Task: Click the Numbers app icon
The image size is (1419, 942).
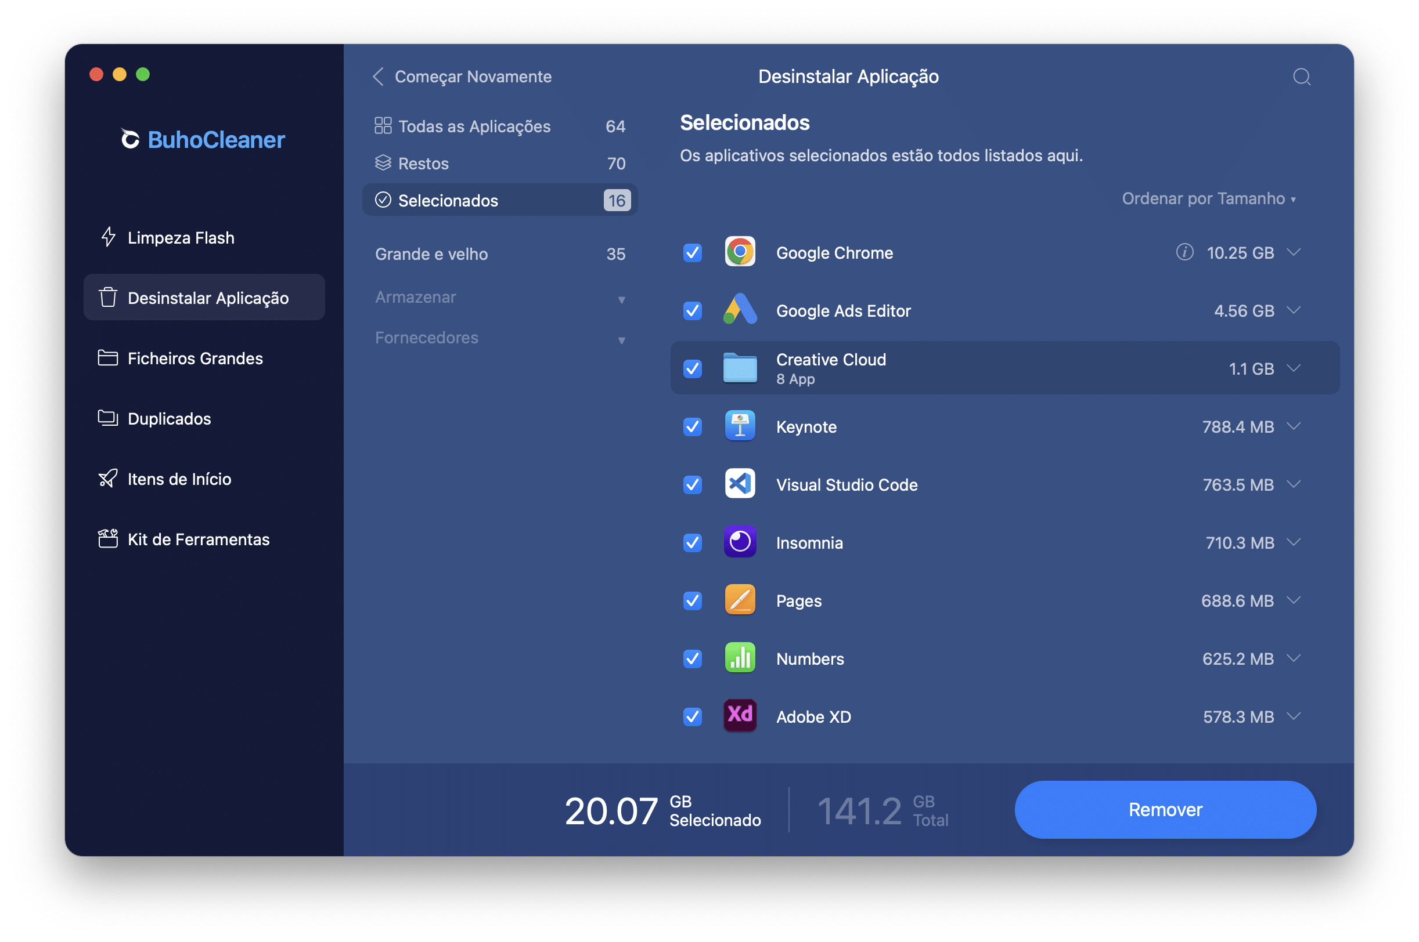Action: click(740, 658)
